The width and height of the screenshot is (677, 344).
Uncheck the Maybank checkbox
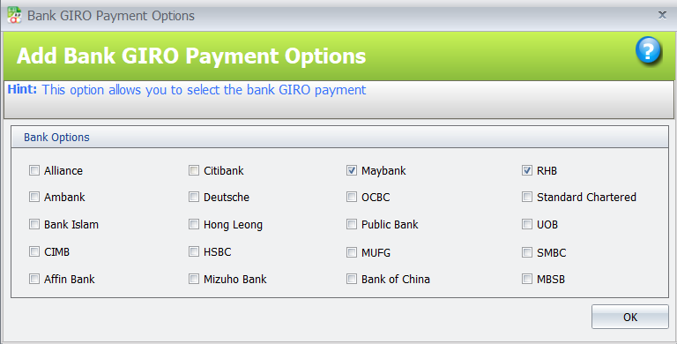click(352, 170)
